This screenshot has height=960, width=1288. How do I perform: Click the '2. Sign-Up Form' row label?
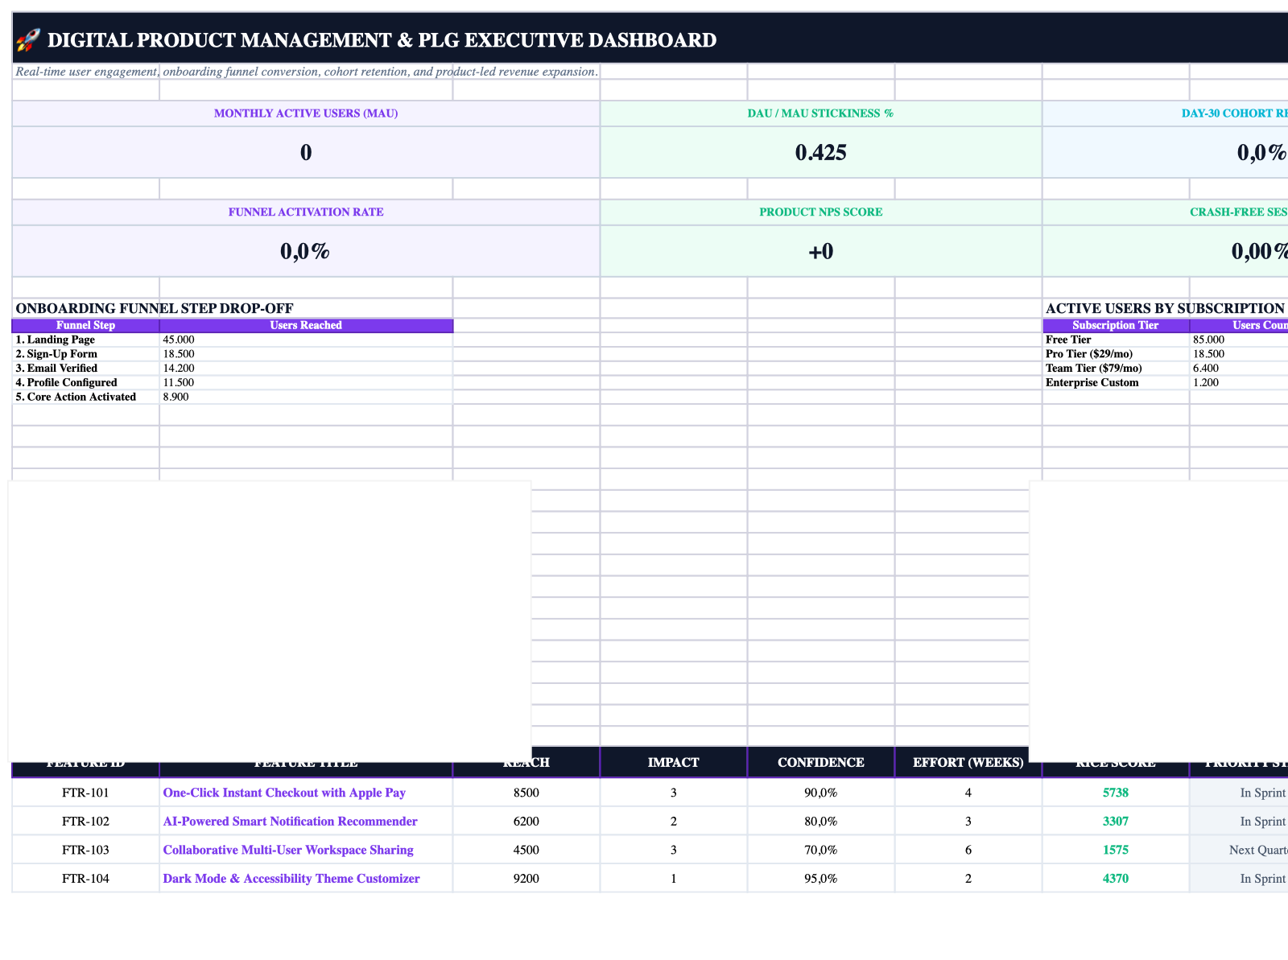[x=56, y=354]
